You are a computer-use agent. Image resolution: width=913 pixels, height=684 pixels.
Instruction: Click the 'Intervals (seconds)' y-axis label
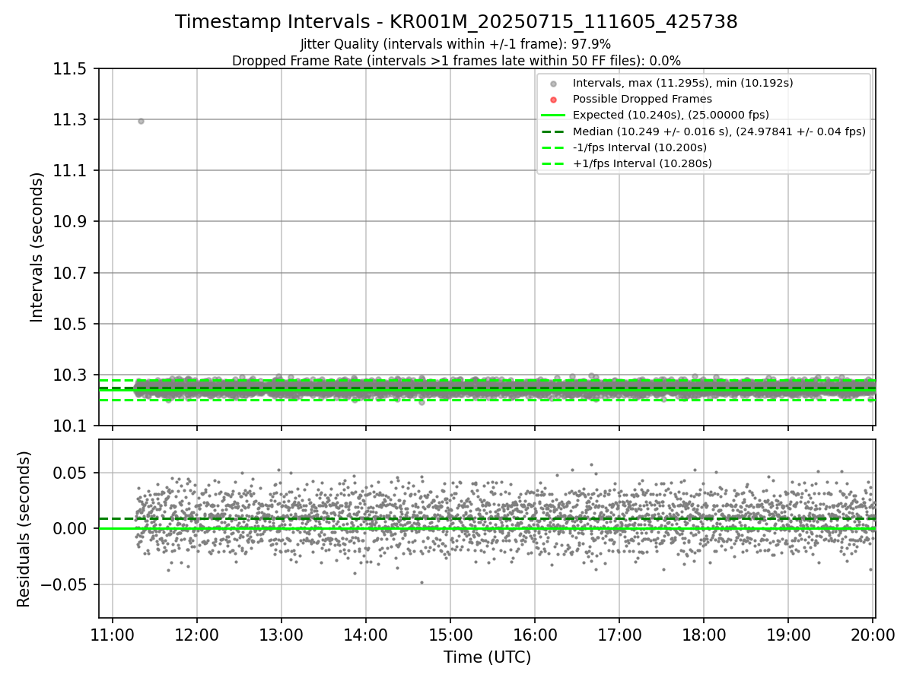(37, 247)
